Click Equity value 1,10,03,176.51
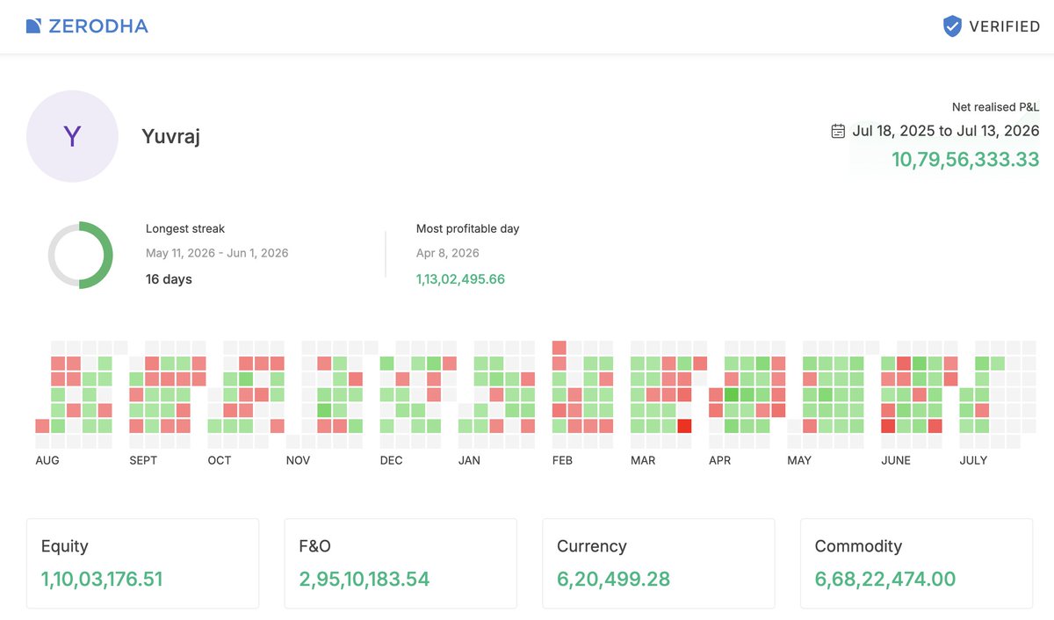Viewport: 1054px width, 620px height. [102, 580]
